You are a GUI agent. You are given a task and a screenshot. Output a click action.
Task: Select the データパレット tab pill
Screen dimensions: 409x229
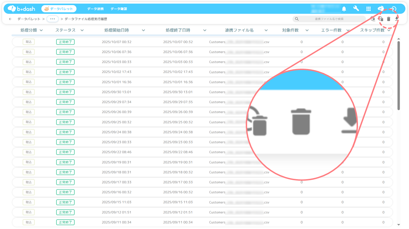[x=59, y=9]
